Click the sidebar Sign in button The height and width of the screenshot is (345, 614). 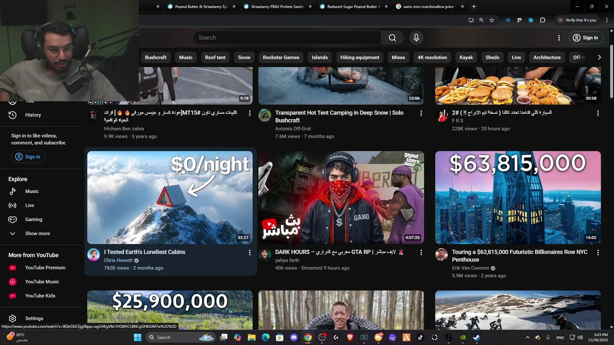(x=28, y=157)
